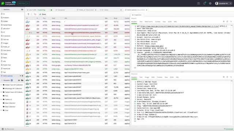The image size is (234, 131).
Task: Click the My Resources icon in status bar
Action: (x=3, y=129)
